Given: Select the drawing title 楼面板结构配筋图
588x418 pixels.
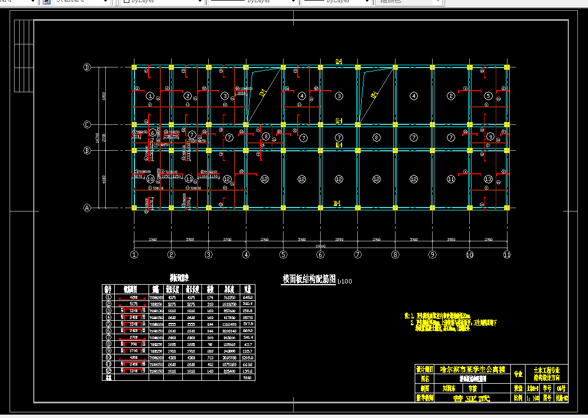Looking at the screenshot, I should (309, 279).
